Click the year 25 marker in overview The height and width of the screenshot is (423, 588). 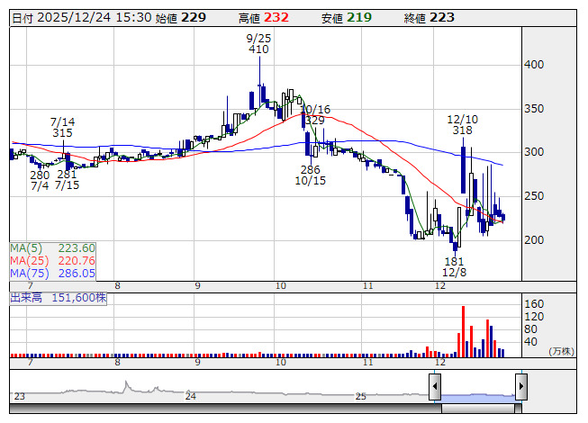[361, 396]
